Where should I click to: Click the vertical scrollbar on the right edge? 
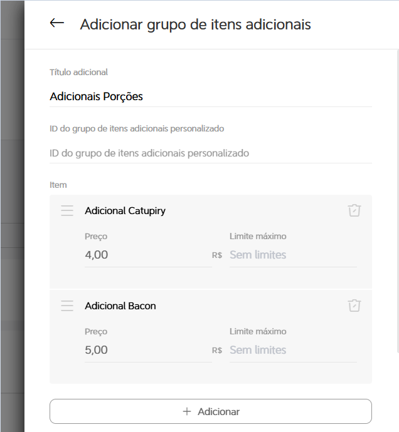point(398,201)
